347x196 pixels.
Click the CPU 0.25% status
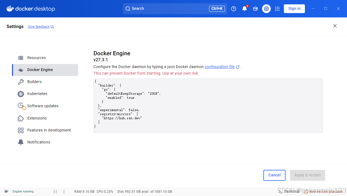105,192
